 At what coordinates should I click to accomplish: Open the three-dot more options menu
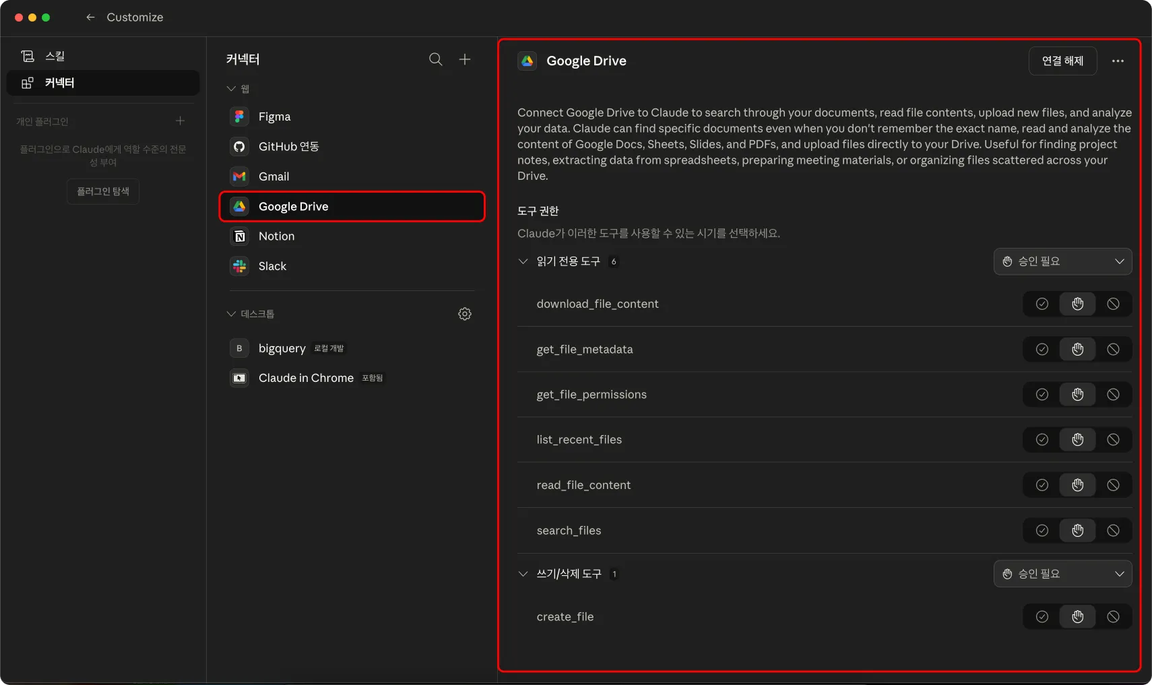[1118, 61]
